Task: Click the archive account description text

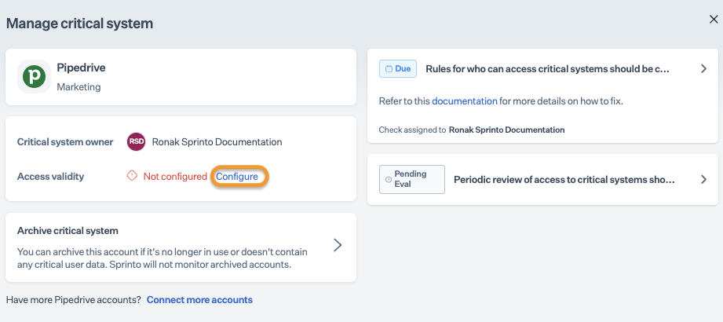Action: click(x=162, y=259)
